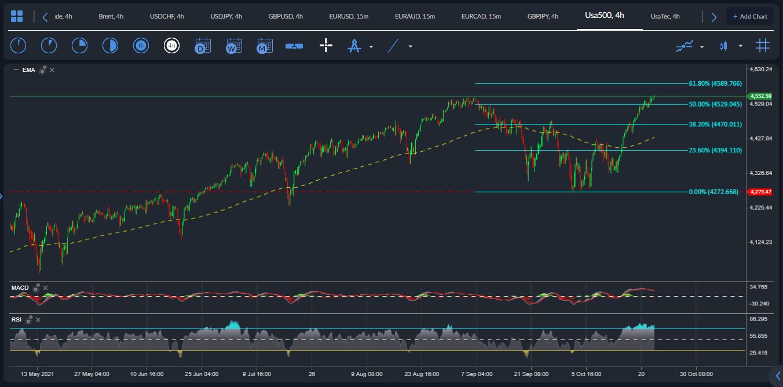Select the diagonal line drawing tool
The image size is (783, 387).
pos(393,46)
